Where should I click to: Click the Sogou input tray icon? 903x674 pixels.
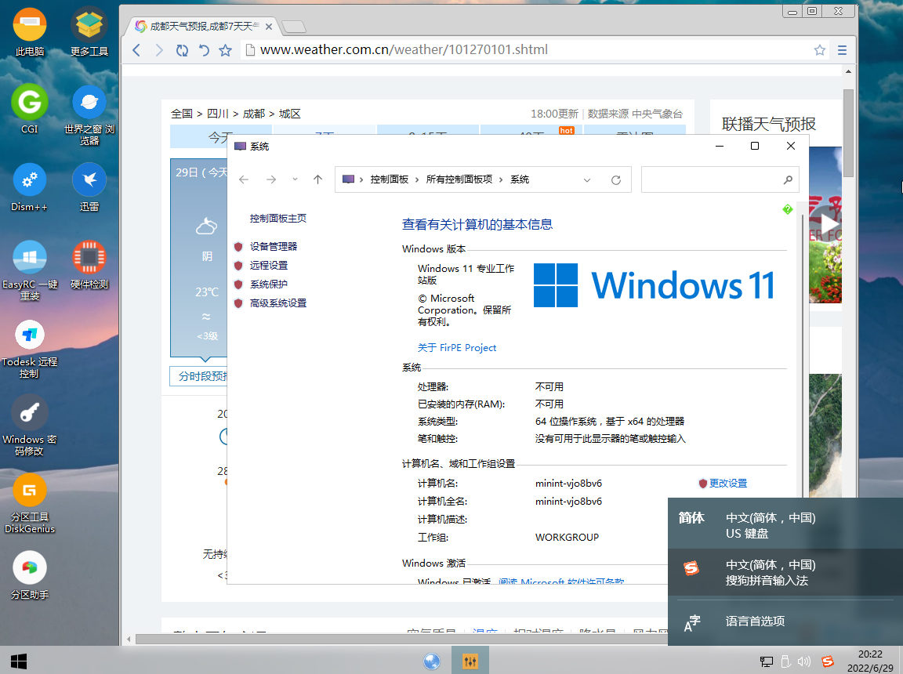point(827,661)
